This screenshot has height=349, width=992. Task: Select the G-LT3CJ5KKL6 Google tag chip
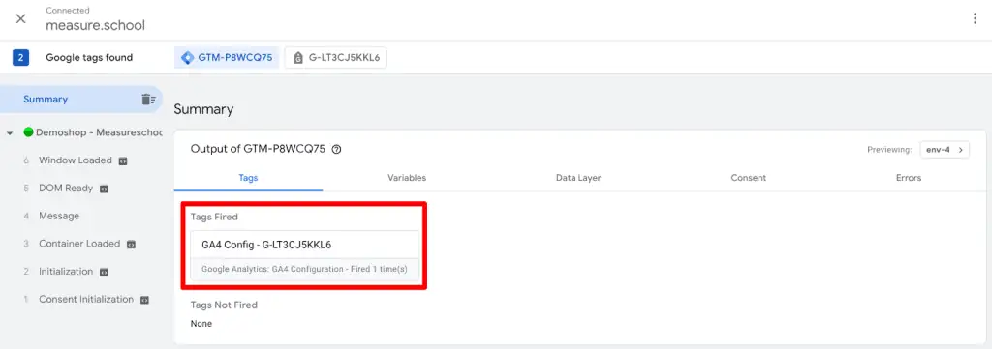[335, 57]
